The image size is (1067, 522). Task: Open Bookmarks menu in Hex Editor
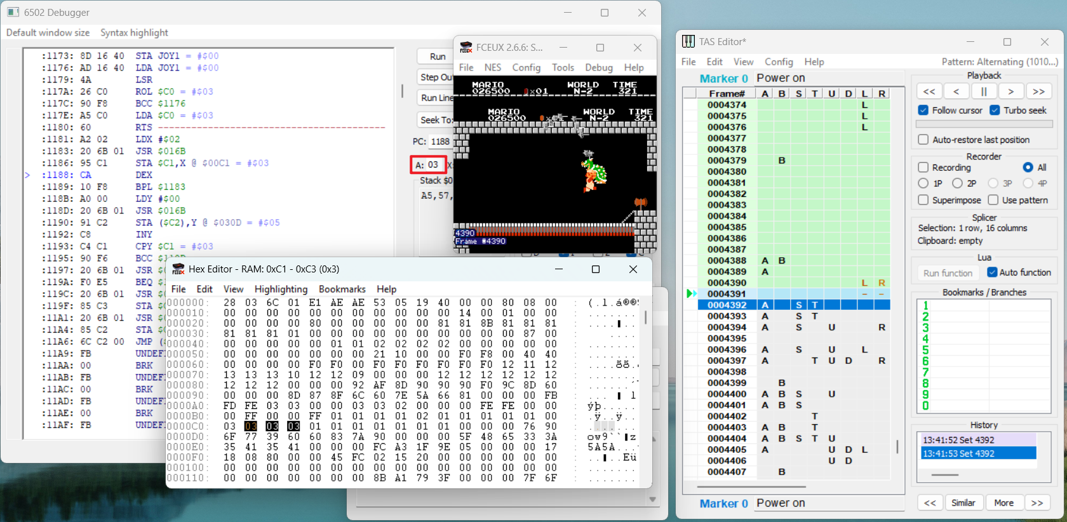342,289
